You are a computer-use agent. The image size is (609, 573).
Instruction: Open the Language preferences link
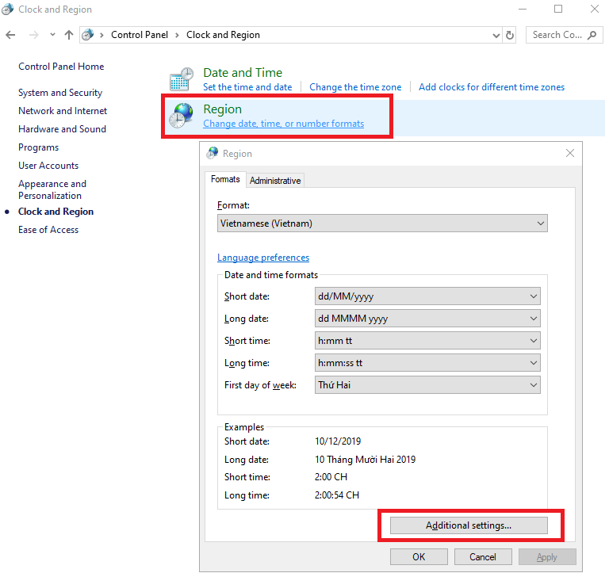pos(263,258)
